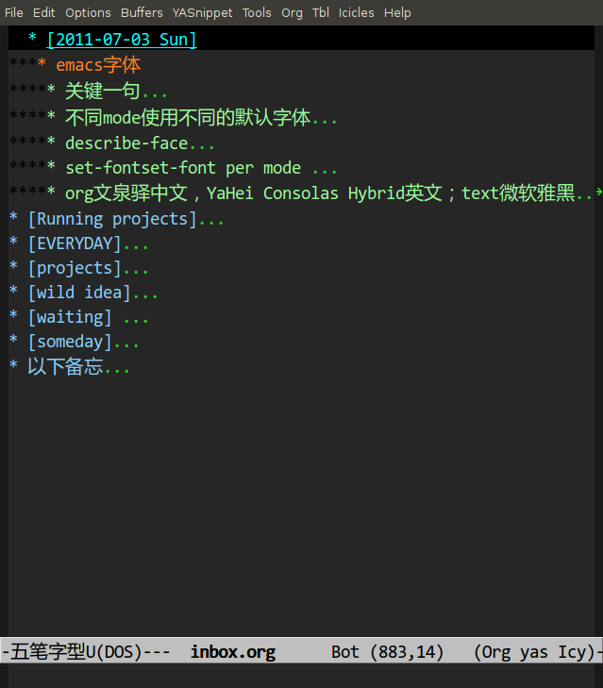Open the File menu
Viewport: 603px width, 688px height.
[x=13, y=12]
